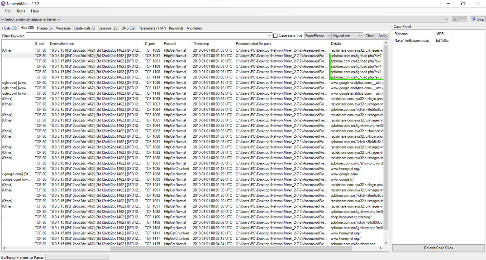Image resolution: width=486 pixels, height=260 pixels.
Task: Click the 2010-01-01 00:04:04 UTC timestamp cell
Action: 212,244
